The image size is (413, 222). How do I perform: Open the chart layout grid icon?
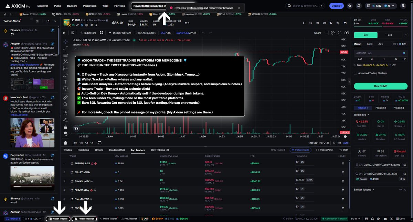click(x=102, y=33)
